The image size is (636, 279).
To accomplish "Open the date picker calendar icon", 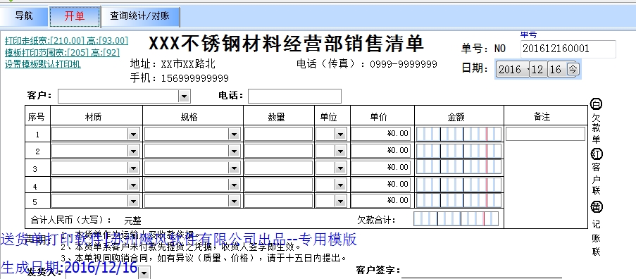I will 573,69.
